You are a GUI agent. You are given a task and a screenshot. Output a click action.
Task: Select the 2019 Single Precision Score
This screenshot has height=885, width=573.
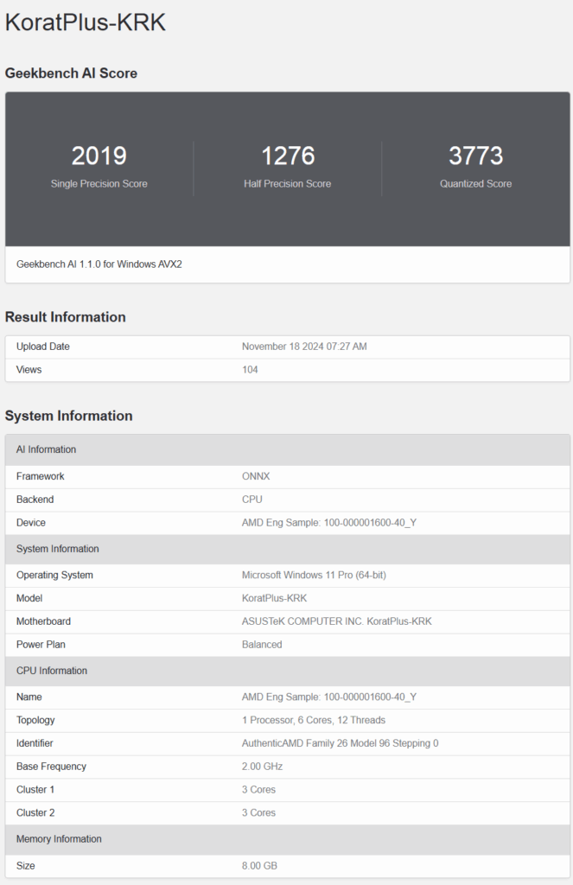click(99, 156)
